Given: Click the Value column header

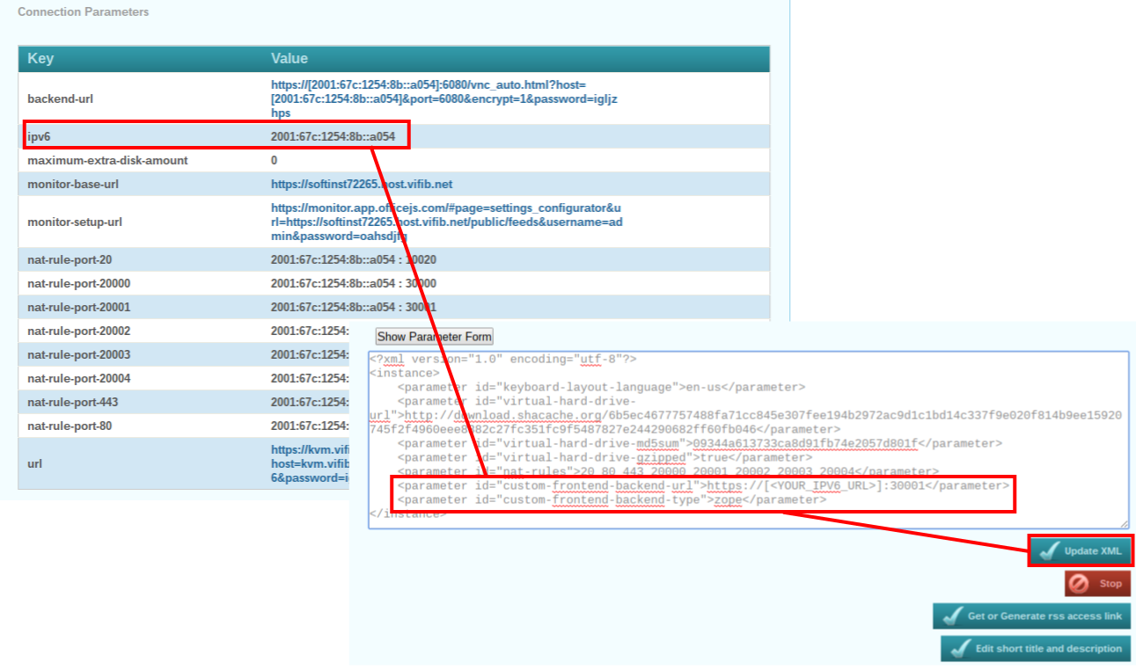Looking at the screenshot, I should click(x=289, y=59).
